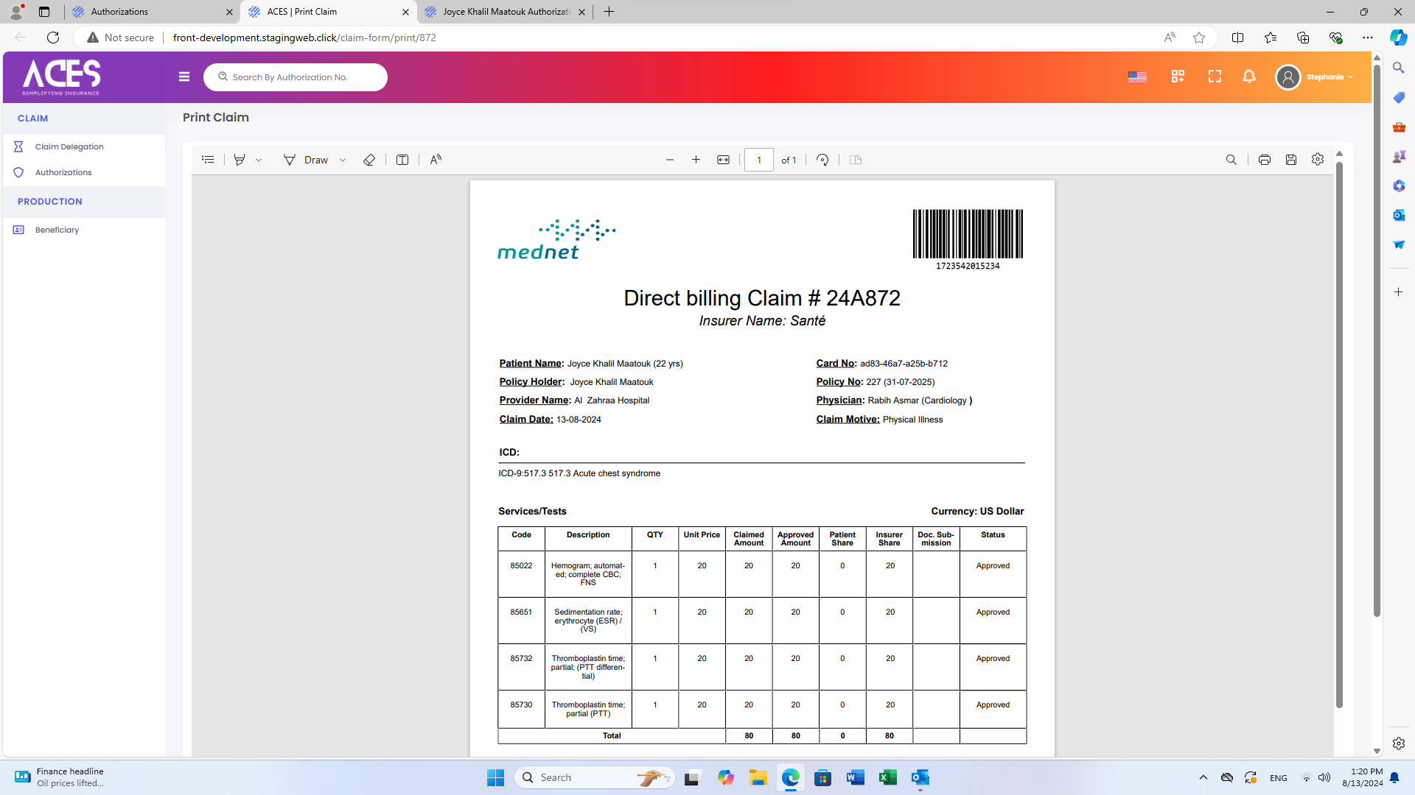The height and width of the screenshot is (795, 1415).
Task: Expand the Draw tool options dropdown
Action: point(343,160)
